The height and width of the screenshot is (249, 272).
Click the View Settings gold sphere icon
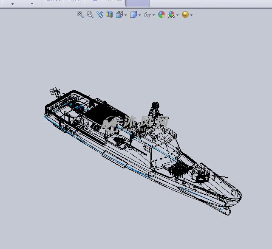[x=185, y=14]
